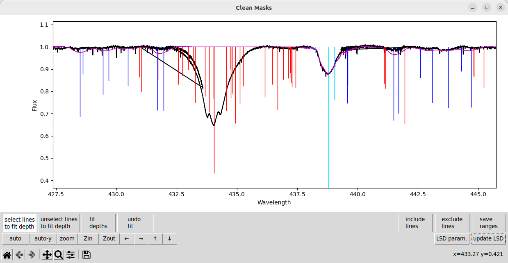
Task: Toggle 'include lines' mode
Action: click(x=415, y=223)
